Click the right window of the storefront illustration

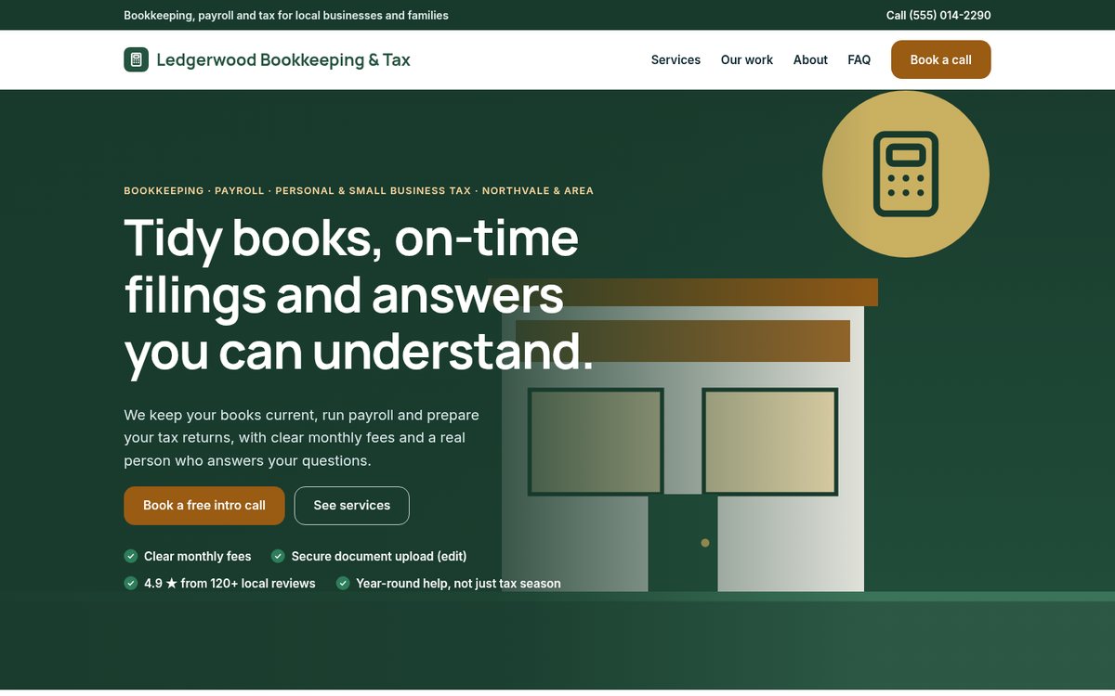(x=770, y=442)
